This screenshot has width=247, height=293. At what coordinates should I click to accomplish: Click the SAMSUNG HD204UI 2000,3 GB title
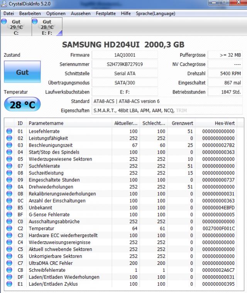click(x=123, y=45)
